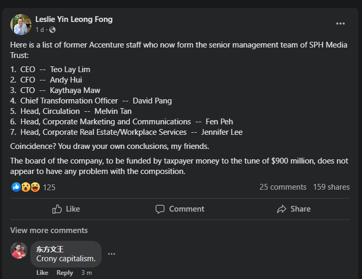
Task: Open the post options three-dot menu
Action: coord(341,24)
